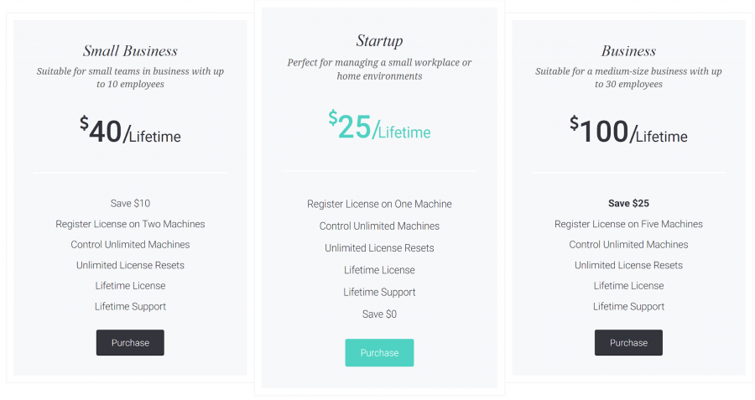755x400 pixels.
Task: Click Register License on One Machine
Action: (x=379, y=204)
